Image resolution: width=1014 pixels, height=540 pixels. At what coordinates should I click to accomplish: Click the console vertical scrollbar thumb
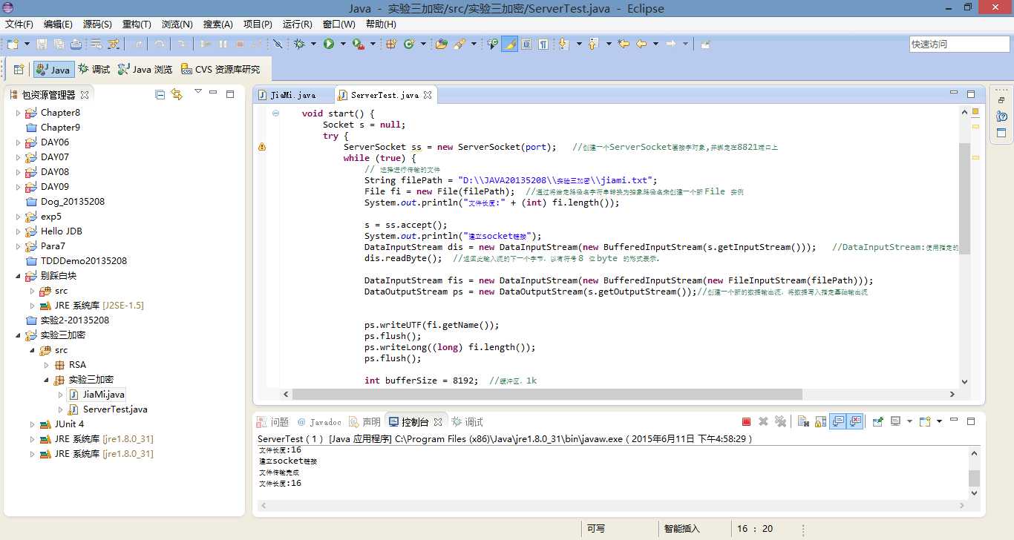[x=975, y=478]
